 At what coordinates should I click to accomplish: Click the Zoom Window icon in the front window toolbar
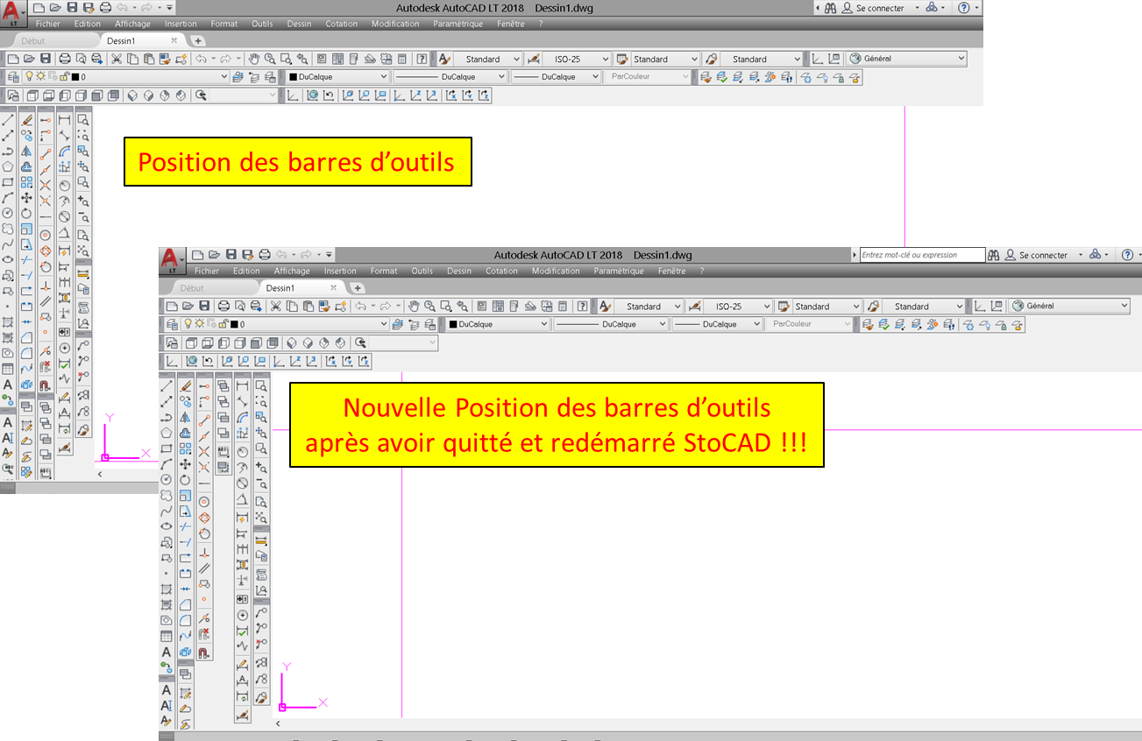[x=445, y=307]
